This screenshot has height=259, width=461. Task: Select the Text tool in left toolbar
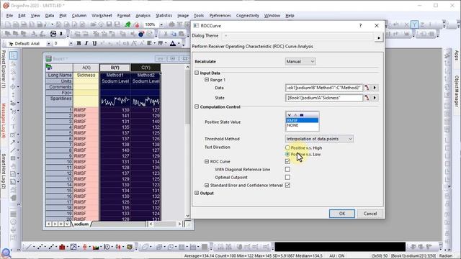[13, 127]
